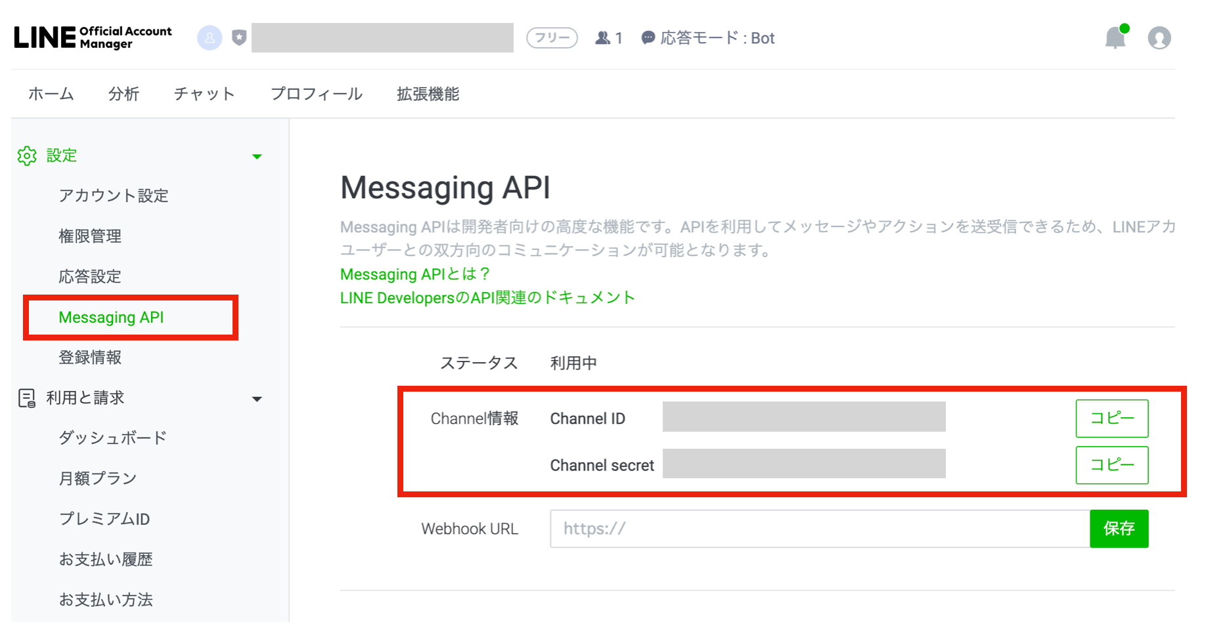Viewport: 1227px width, 639px height.
Task: Click the 利用と請求 section header label
Action: pyautogui.click(x=85, y=398)
